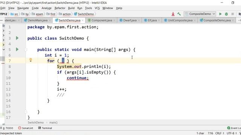241x135 pixels.
Task: Switch to the UnitComposite.java tab
Action: click(180, 20)
